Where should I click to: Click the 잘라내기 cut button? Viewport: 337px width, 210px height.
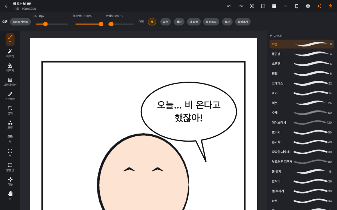(x=243, y=22)
